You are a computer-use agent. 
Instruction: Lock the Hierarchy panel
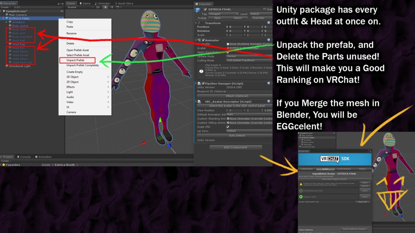58,3
